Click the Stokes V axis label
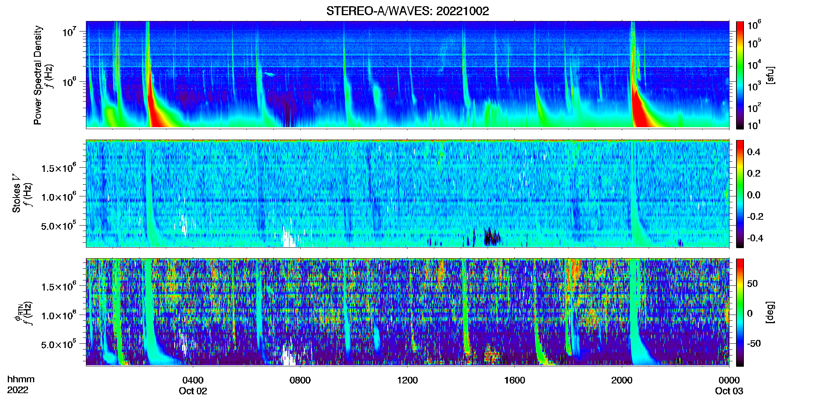 click(16, 193)
